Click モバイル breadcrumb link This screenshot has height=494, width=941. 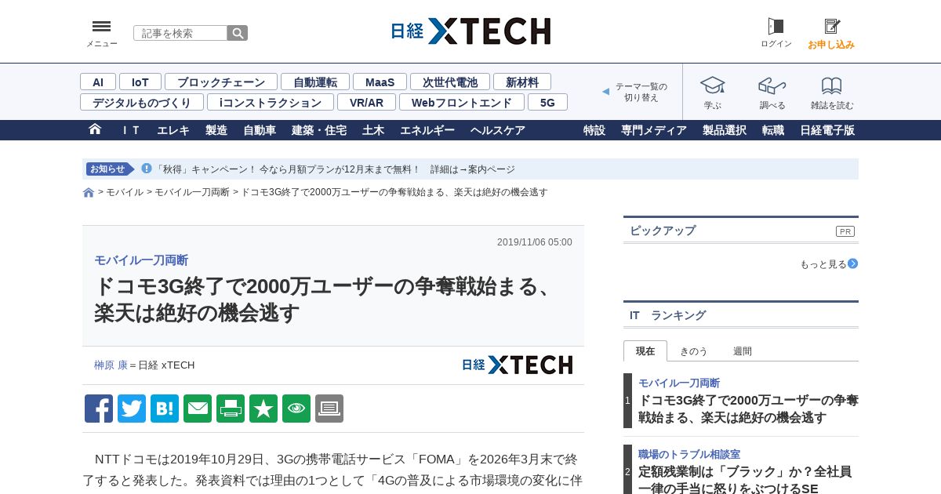pos(125,192)
